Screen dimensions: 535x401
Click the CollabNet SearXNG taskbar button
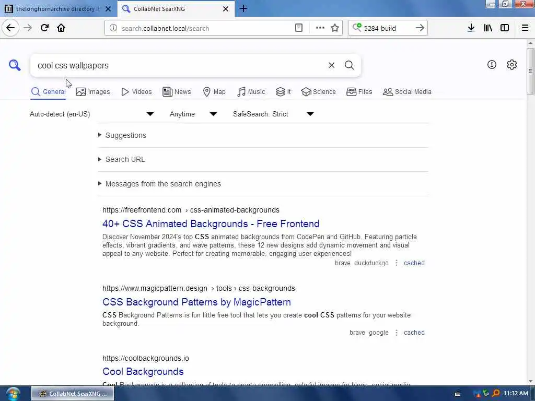tap(73, 394)
